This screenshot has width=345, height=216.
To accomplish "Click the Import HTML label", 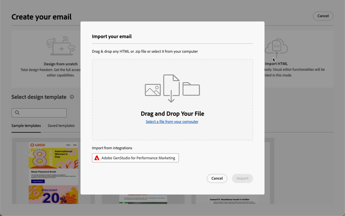I will (276, 64).
